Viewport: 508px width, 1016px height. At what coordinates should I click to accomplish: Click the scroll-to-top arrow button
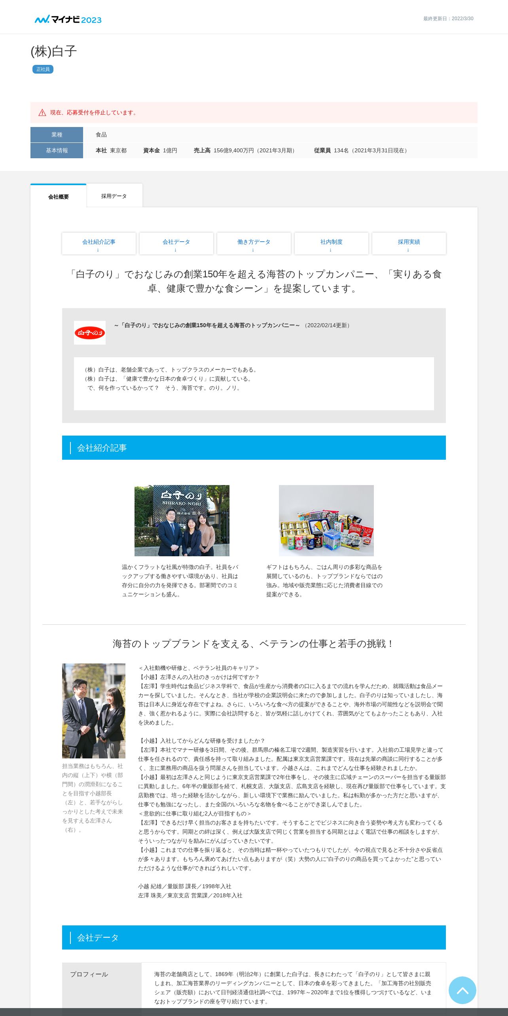coord(462,990)
